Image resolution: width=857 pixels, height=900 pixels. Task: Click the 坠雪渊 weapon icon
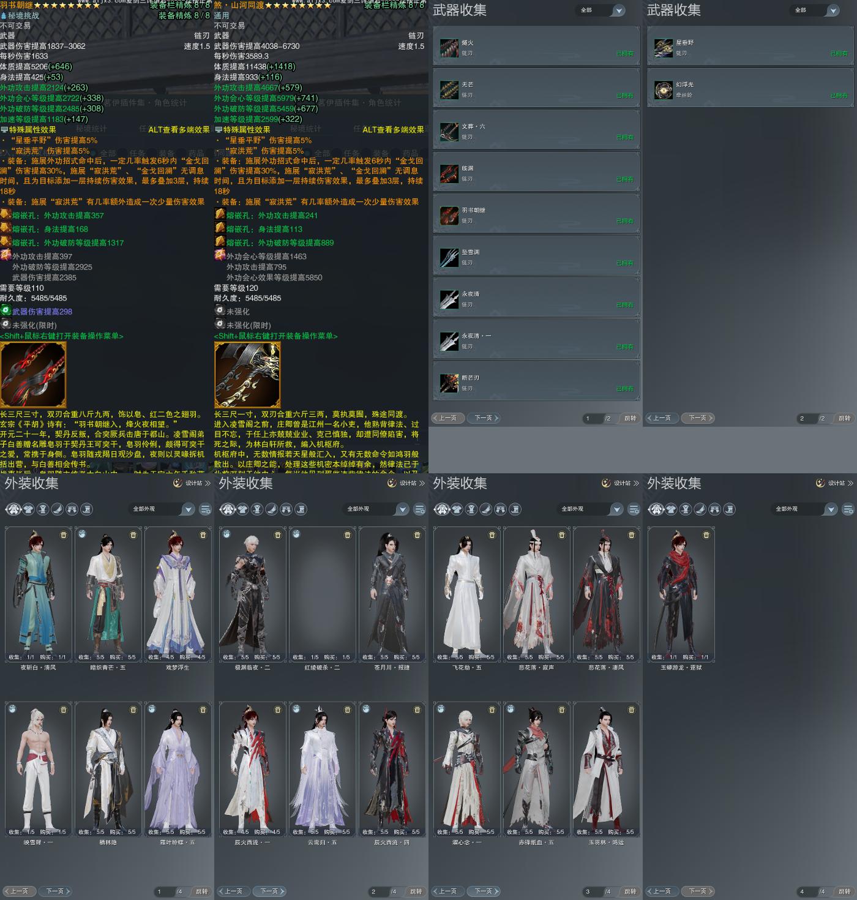[x=449, y=257]
